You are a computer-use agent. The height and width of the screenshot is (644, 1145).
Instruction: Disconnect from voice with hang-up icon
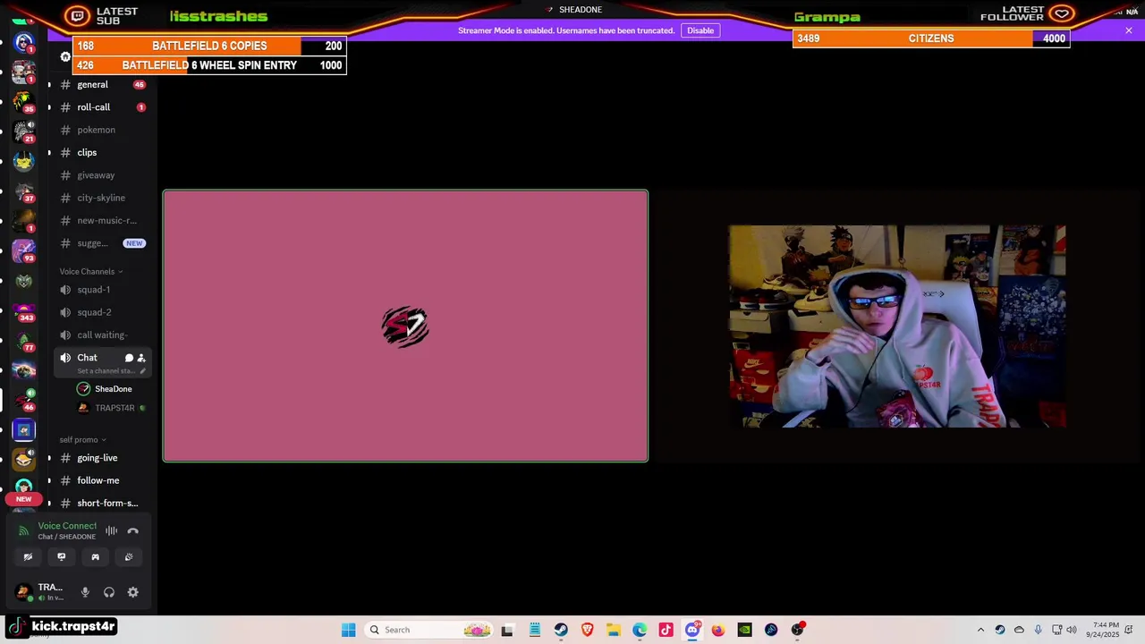click(132, 530)
